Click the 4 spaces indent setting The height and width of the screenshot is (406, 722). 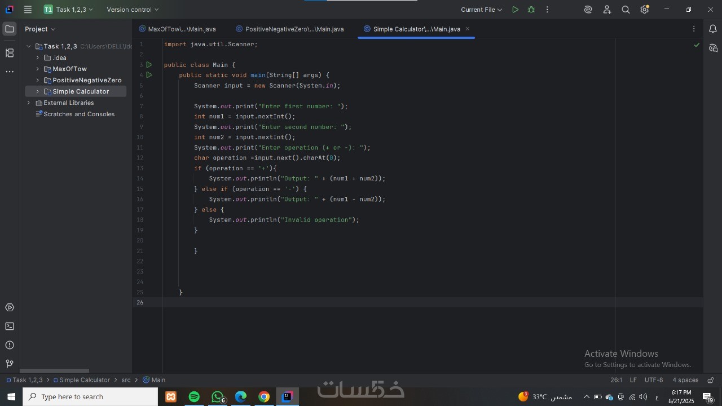pyautogui.click(x=685, y=380)
